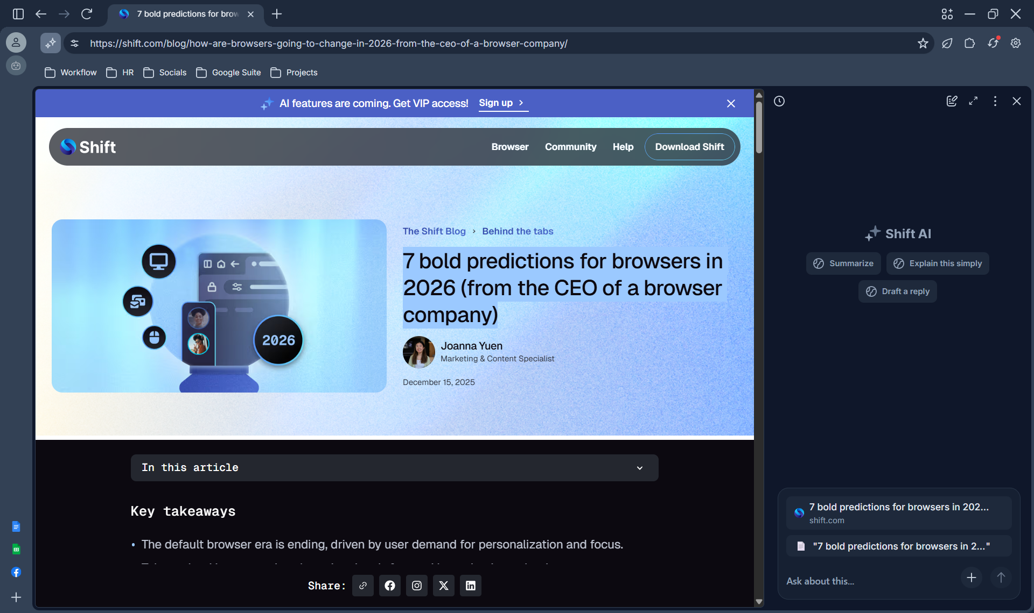Viewport: 1034px width, 613px height.
Task: Open the extensions puzzle icon
Action: coord(970,43)
